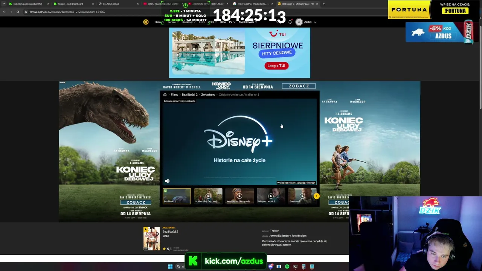Screen dimensions: 482x271
Task: Open the Jemma Dallender cast link
Action: pos(280,236)
